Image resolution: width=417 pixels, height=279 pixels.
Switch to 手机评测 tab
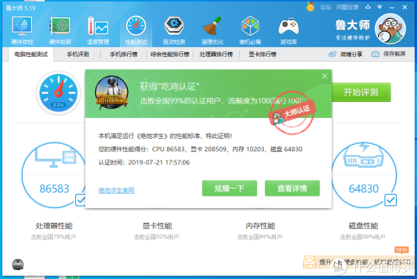coord(78,54)
